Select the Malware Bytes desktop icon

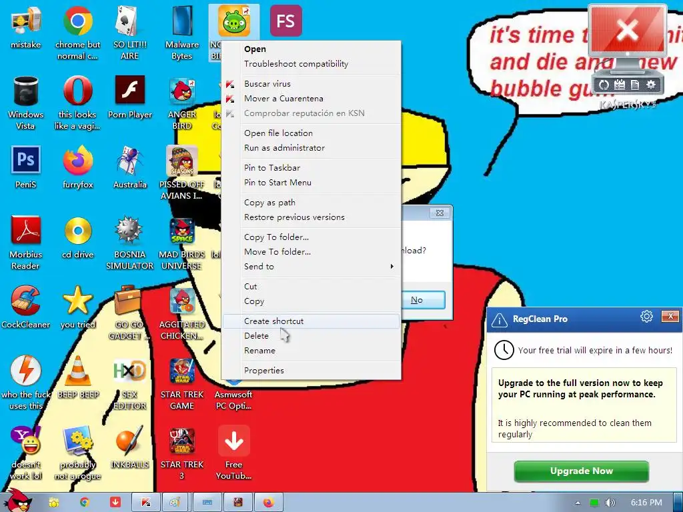tap(181, 33)
